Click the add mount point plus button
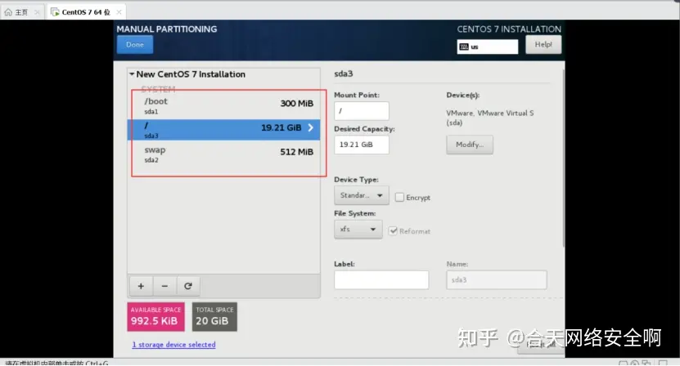This screenshot has height=366, width=680. tap(141, 286)
